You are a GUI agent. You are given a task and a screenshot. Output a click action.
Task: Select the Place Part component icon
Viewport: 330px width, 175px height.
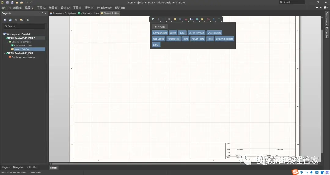pos(175,19)
